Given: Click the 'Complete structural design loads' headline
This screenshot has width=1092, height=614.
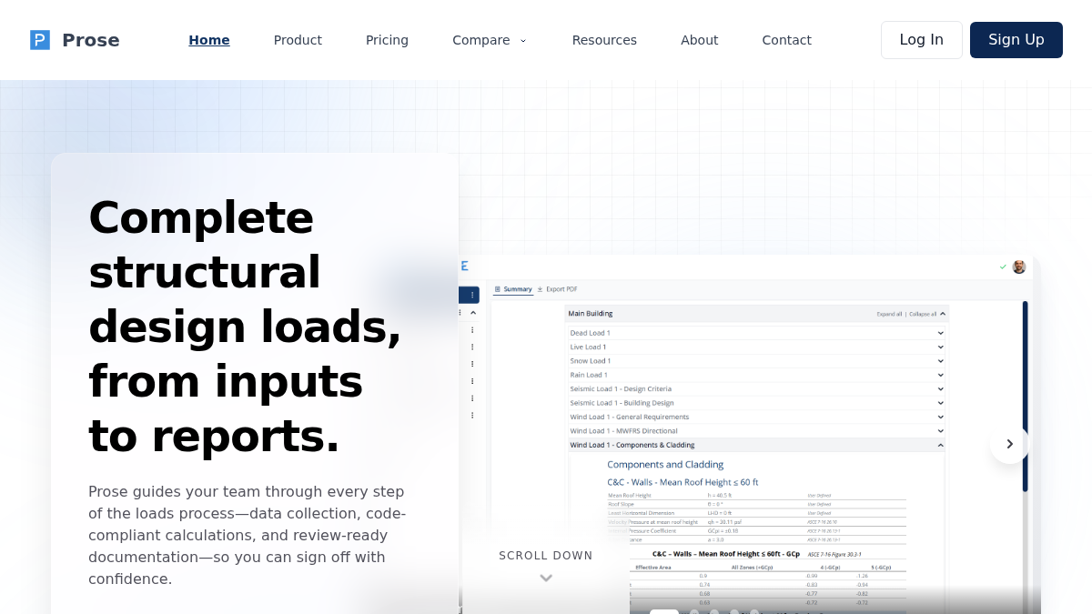Looking at the screenshot, I should (245, 327).
